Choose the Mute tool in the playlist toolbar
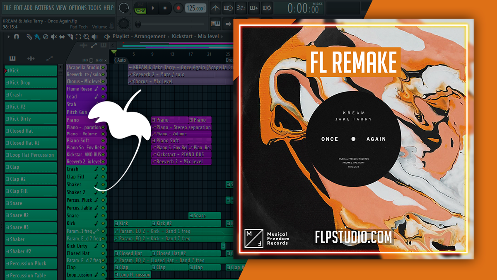The height and width of the screenshot is (280, 497). [54, 37]
